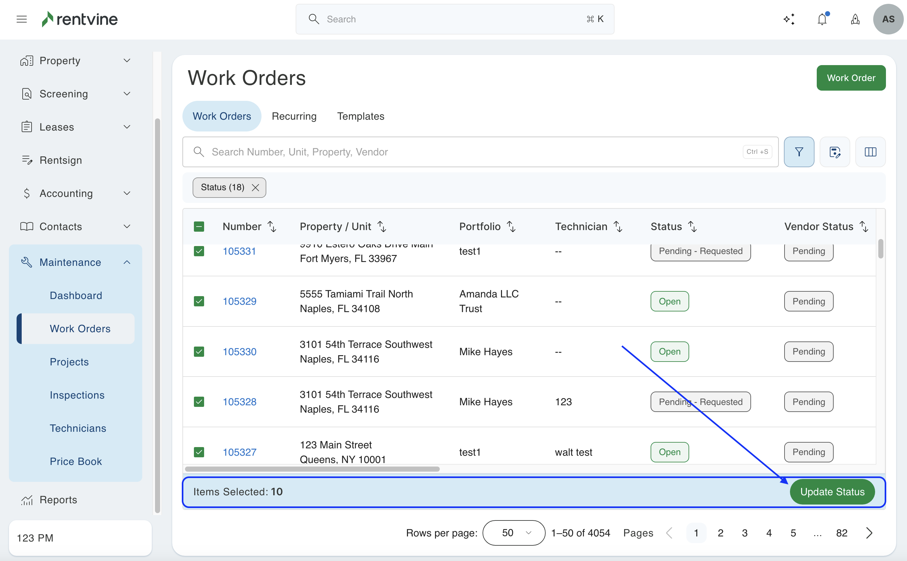Toggle the hamburger menu icon
This screenshot has height=561, width=907.
point(22,19)
